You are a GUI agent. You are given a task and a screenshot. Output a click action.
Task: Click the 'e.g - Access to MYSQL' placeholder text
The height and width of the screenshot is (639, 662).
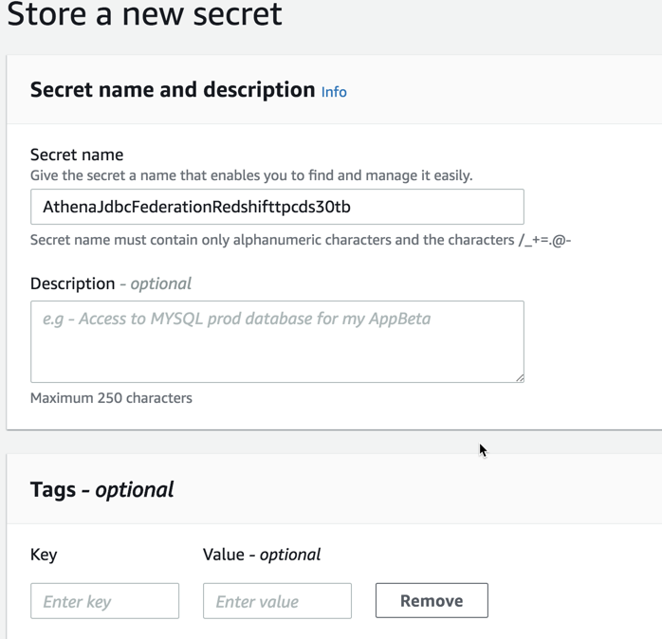(x=236, y=319)
